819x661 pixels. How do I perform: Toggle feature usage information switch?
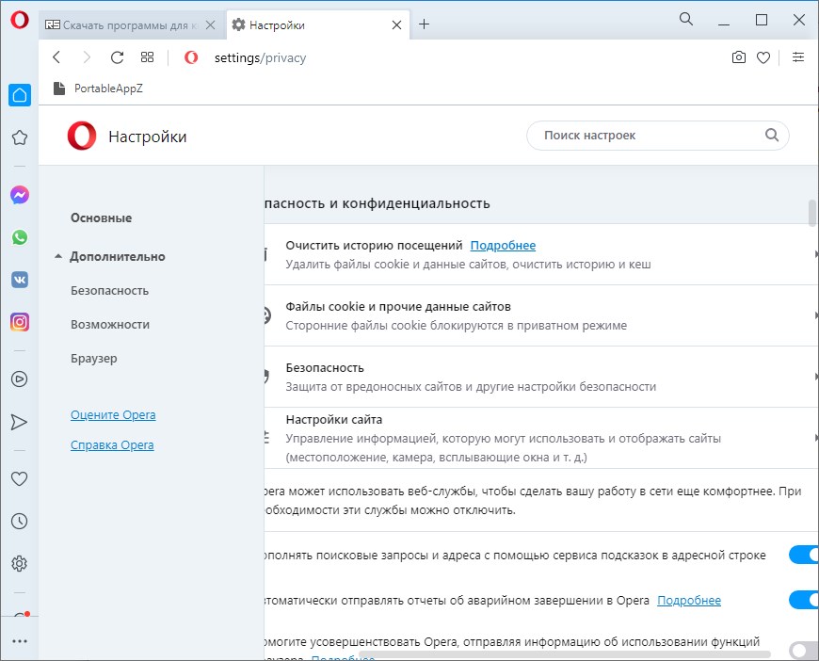point(803,651)
